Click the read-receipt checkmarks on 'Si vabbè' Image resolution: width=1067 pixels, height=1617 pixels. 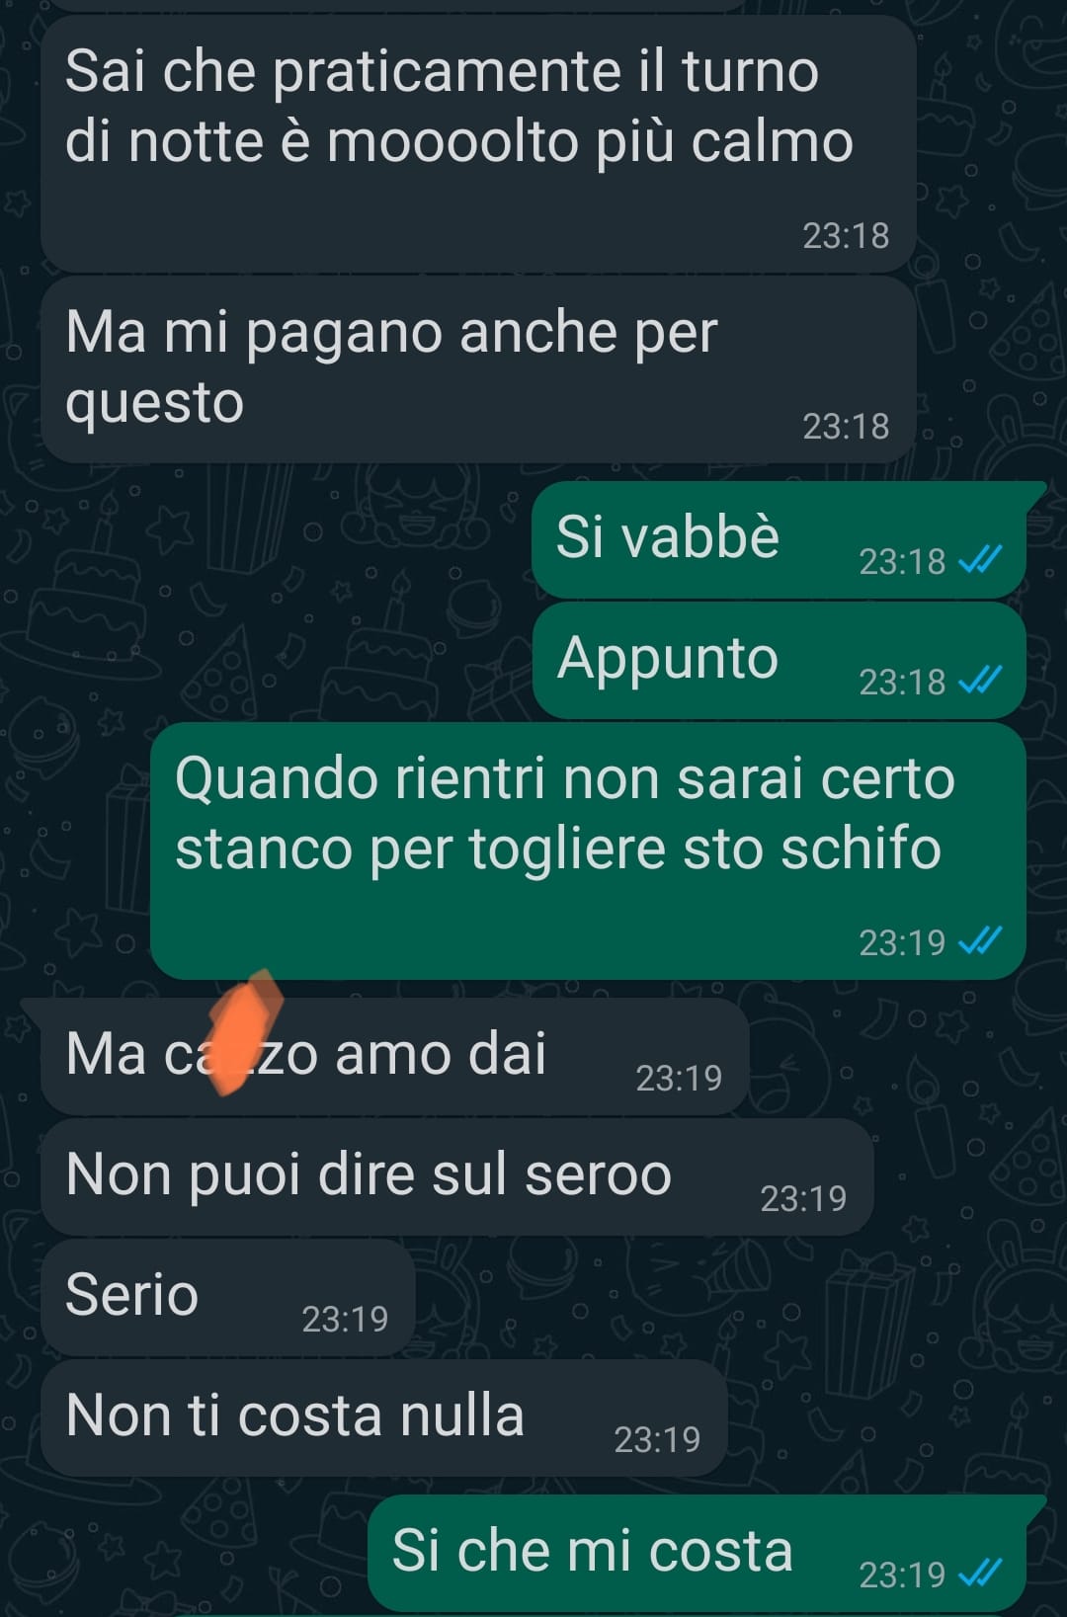tap(980, 560)
